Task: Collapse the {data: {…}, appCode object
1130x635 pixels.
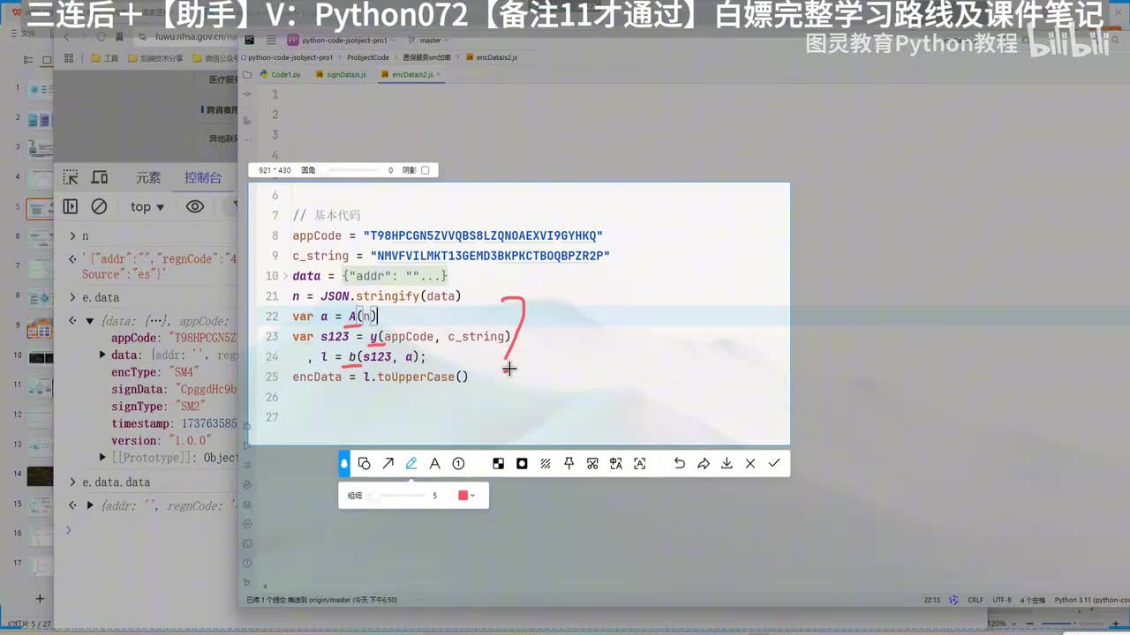Action: [x=89, y=321]
